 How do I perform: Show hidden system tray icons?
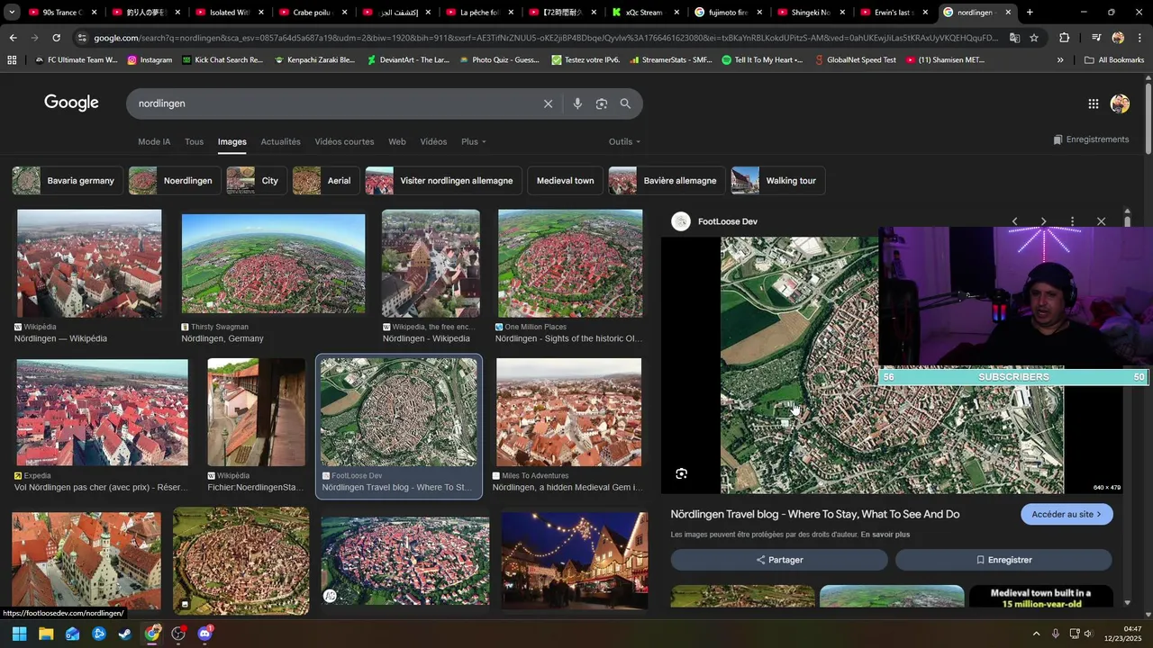pyautogui.click(x=1036, y=634)
